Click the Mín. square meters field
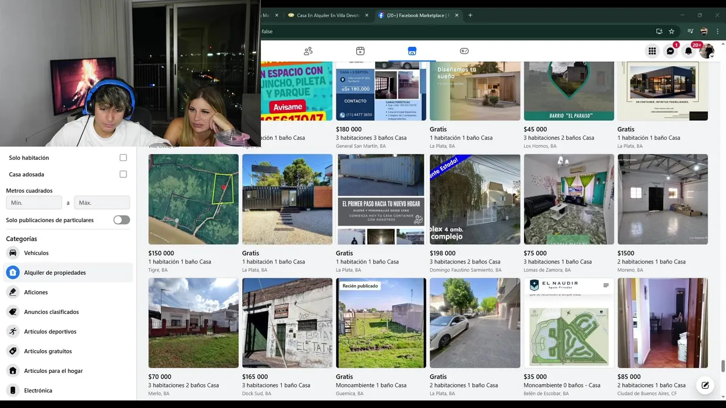This screenshot has height=408, width=726. tap(34, 203)
